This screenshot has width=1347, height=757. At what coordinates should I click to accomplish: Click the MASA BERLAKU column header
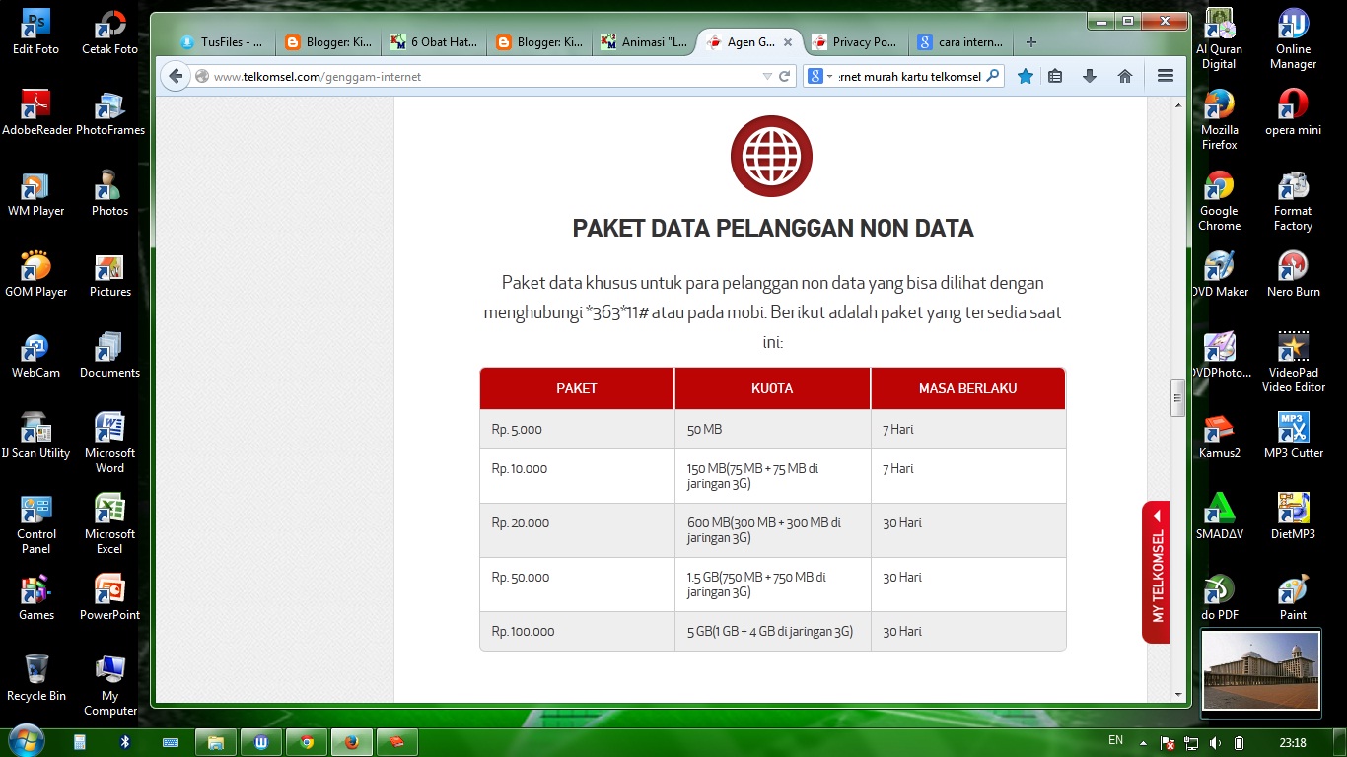coord(967,388)
